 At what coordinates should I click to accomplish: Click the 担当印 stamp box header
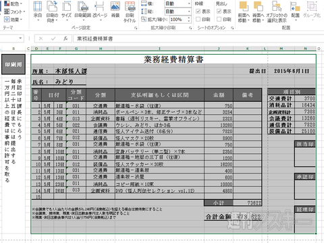tap(305, 144)
